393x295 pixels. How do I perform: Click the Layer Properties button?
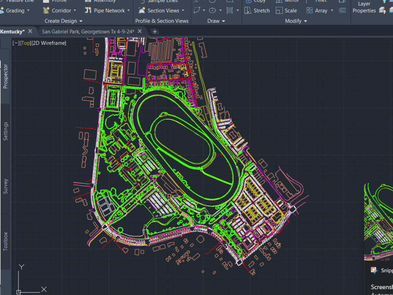[364, 7]
